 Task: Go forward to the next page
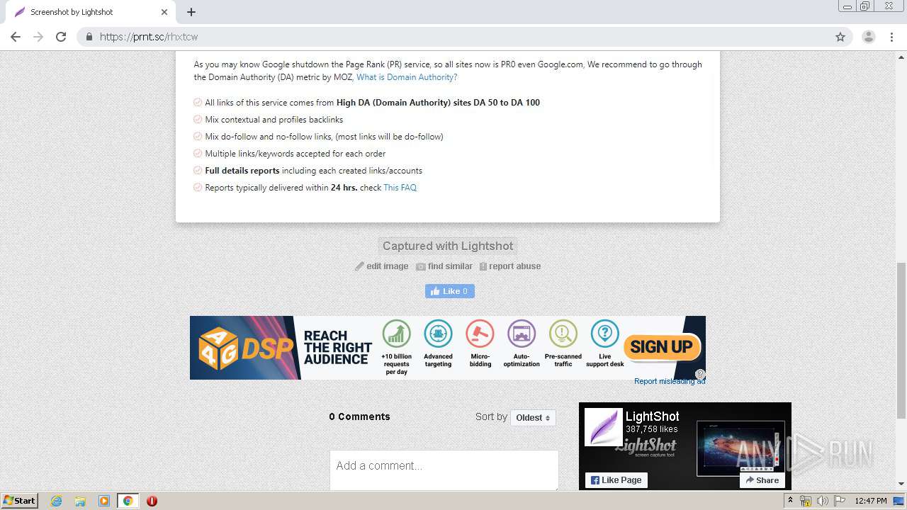[38, 37]
